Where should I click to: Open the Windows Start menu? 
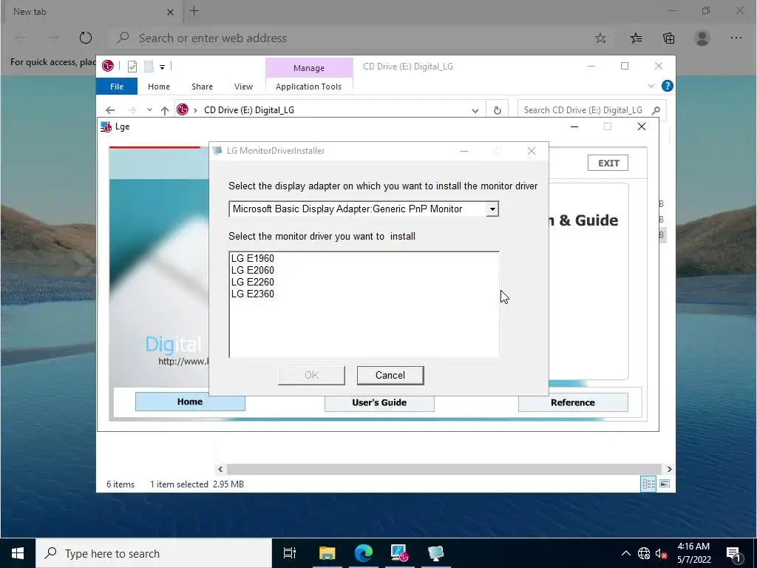coord(18,553)
